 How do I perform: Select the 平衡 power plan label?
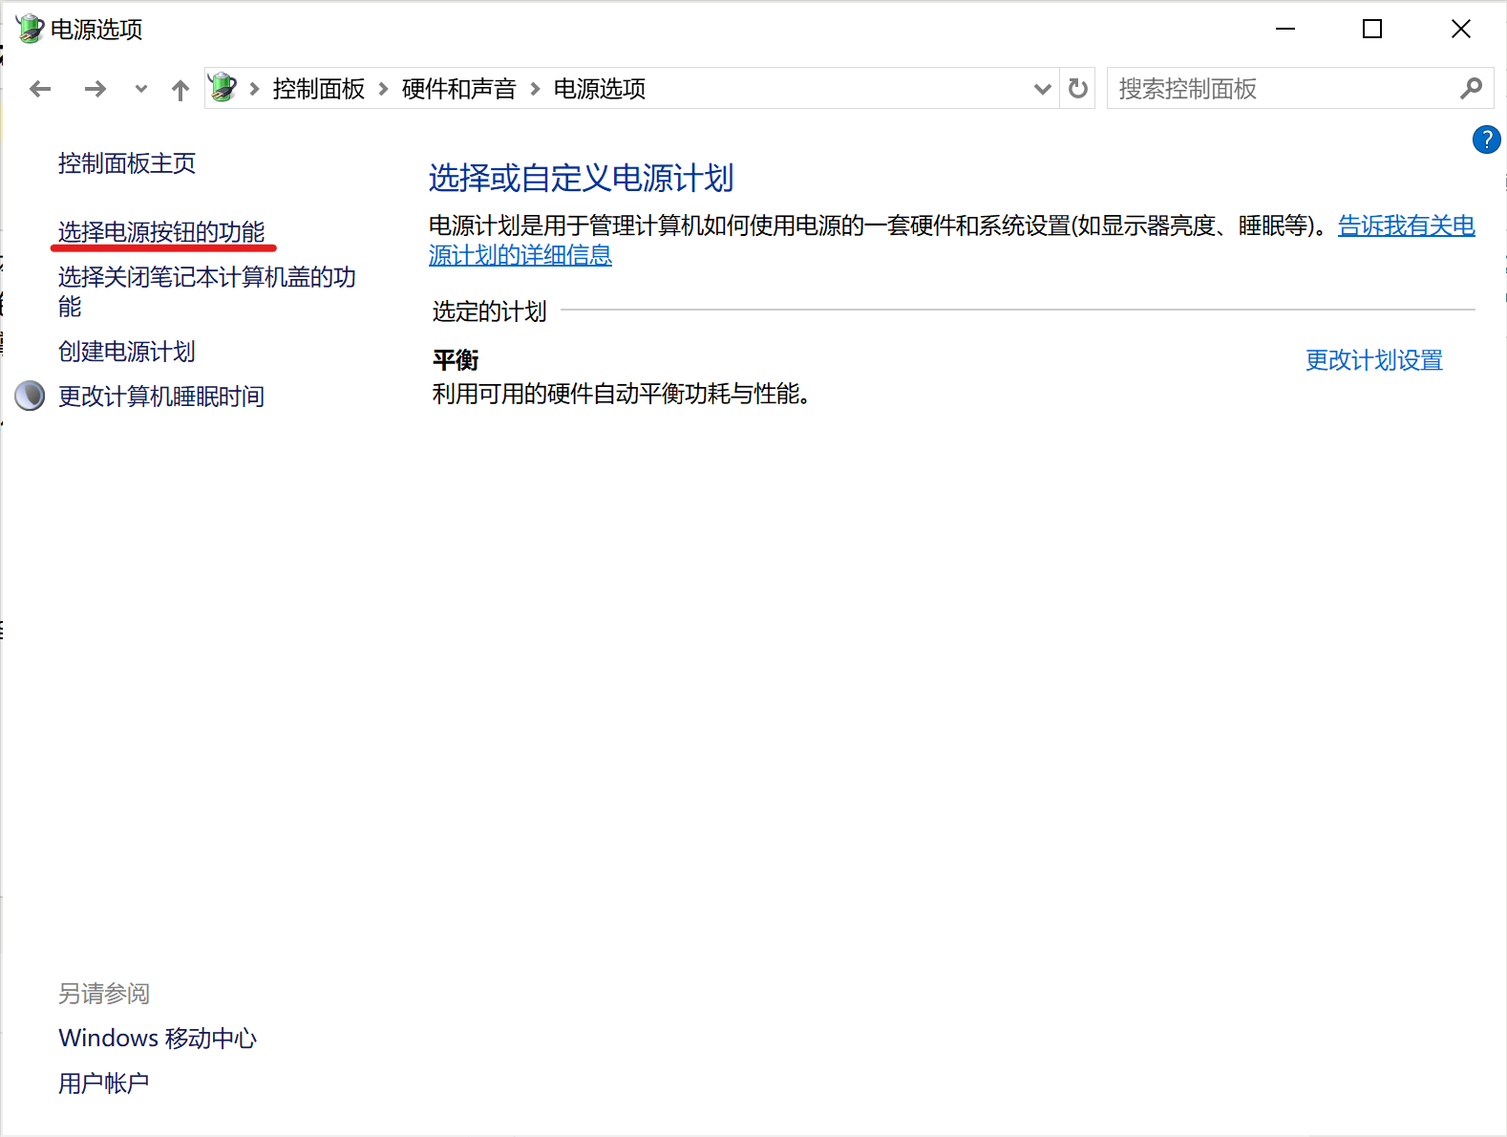click(456, 360)
